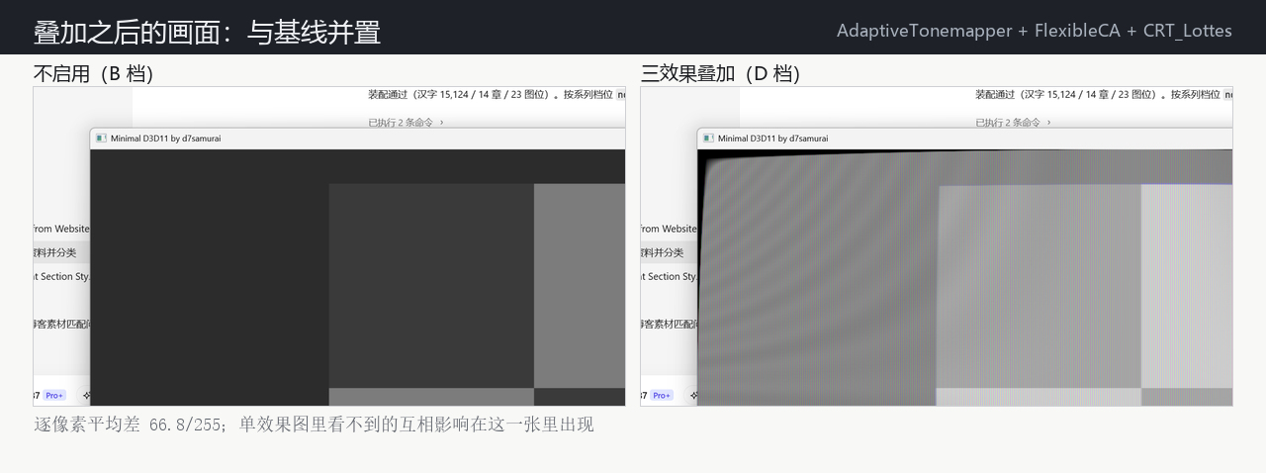
Task: Click the light gray square in the left D3D11 window
Action: tap(580, 285)
